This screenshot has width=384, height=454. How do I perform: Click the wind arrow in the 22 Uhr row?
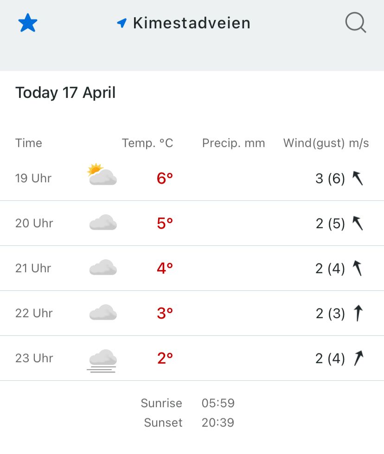358,313
